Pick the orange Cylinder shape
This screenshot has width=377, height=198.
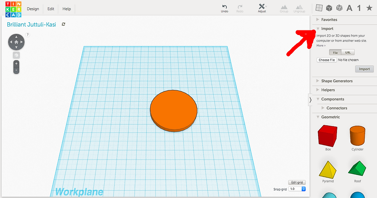[x=357, y=135]
